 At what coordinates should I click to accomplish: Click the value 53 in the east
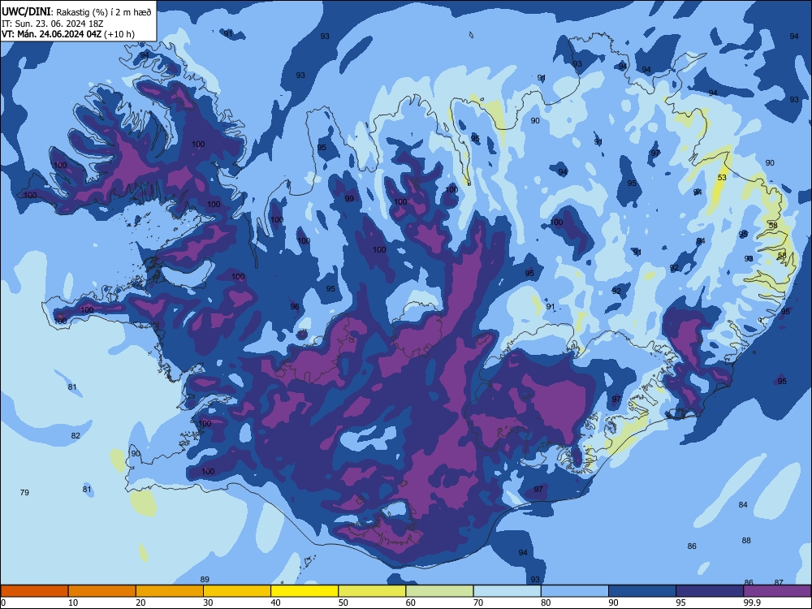(x=722, y=177)
